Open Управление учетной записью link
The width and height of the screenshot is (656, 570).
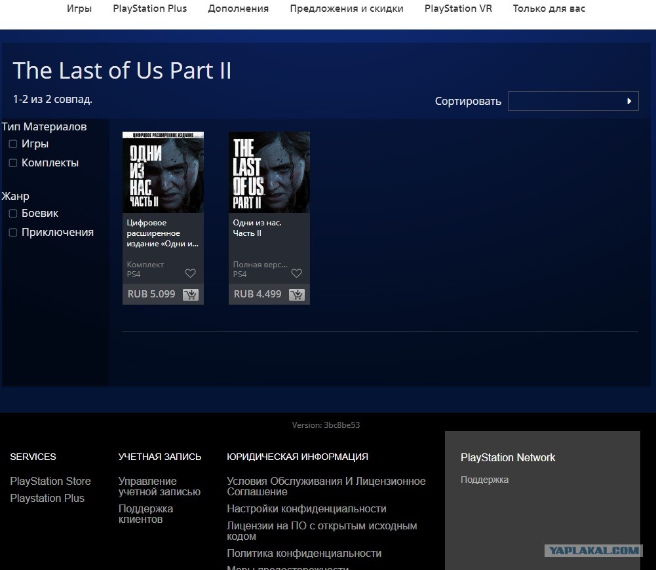[x=159, y=486]
